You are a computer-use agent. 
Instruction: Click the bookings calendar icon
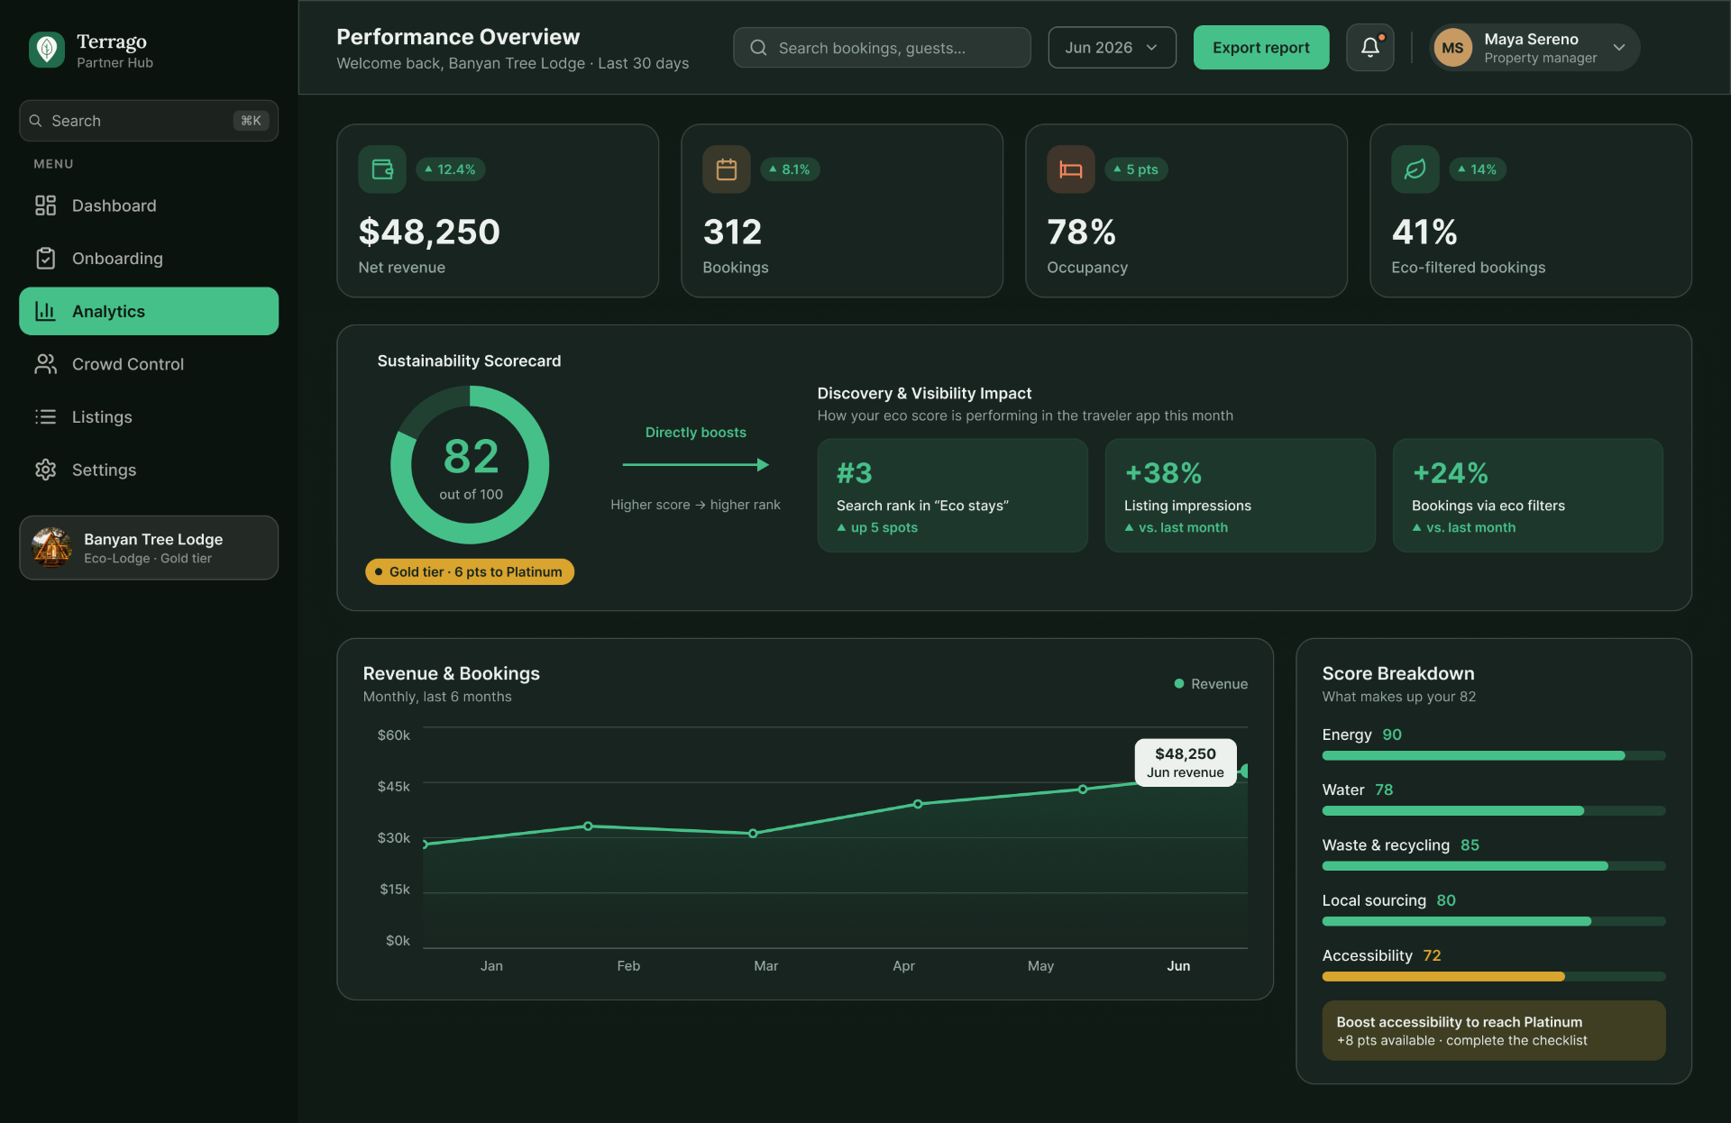click(727, 169)
